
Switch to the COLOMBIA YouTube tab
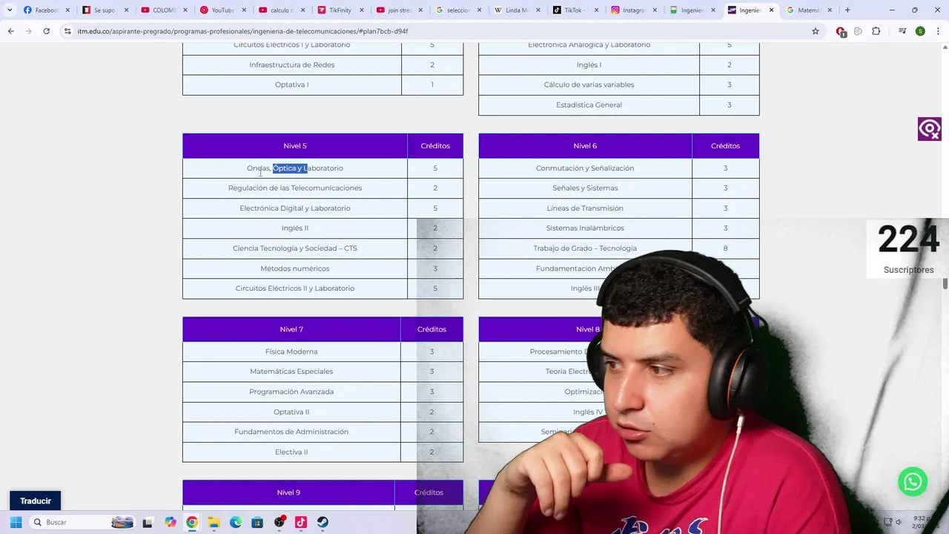[x=162, y=10]
